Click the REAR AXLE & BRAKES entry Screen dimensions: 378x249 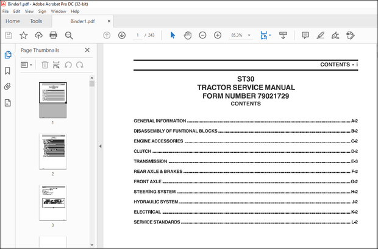(246, 172)
